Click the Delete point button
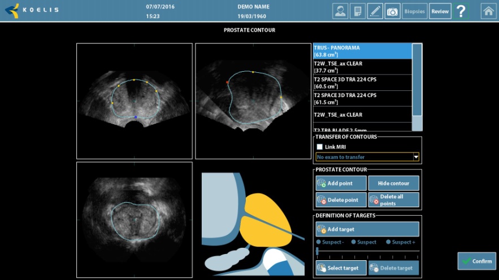 (341, 200)
